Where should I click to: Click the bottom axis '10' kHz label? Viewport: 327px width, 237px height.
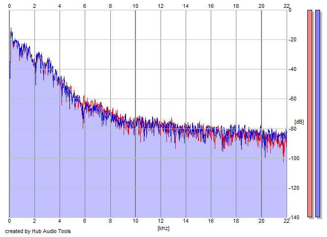point(135,221)
